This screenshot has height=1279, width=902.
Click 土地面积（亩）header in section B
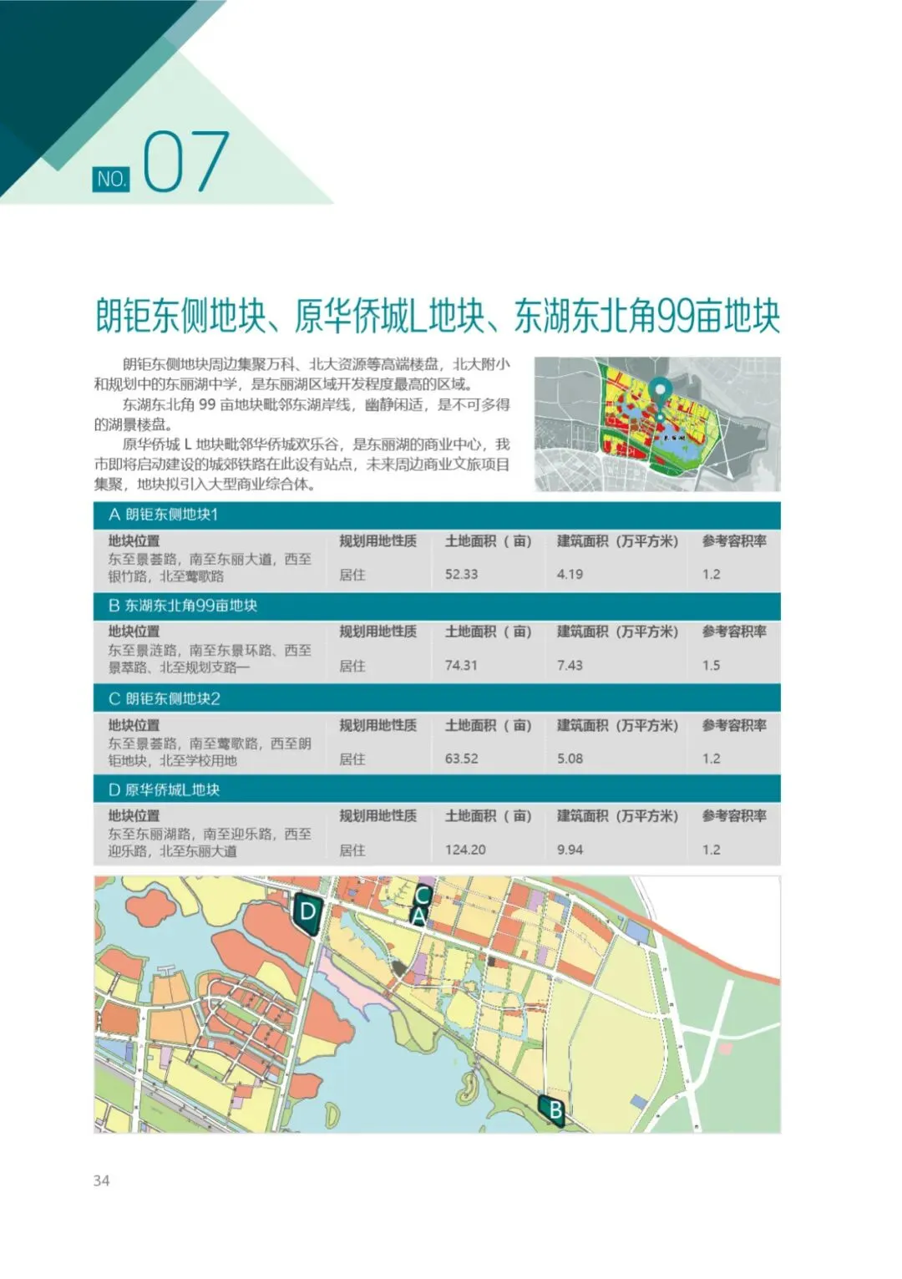click(489, 632)
